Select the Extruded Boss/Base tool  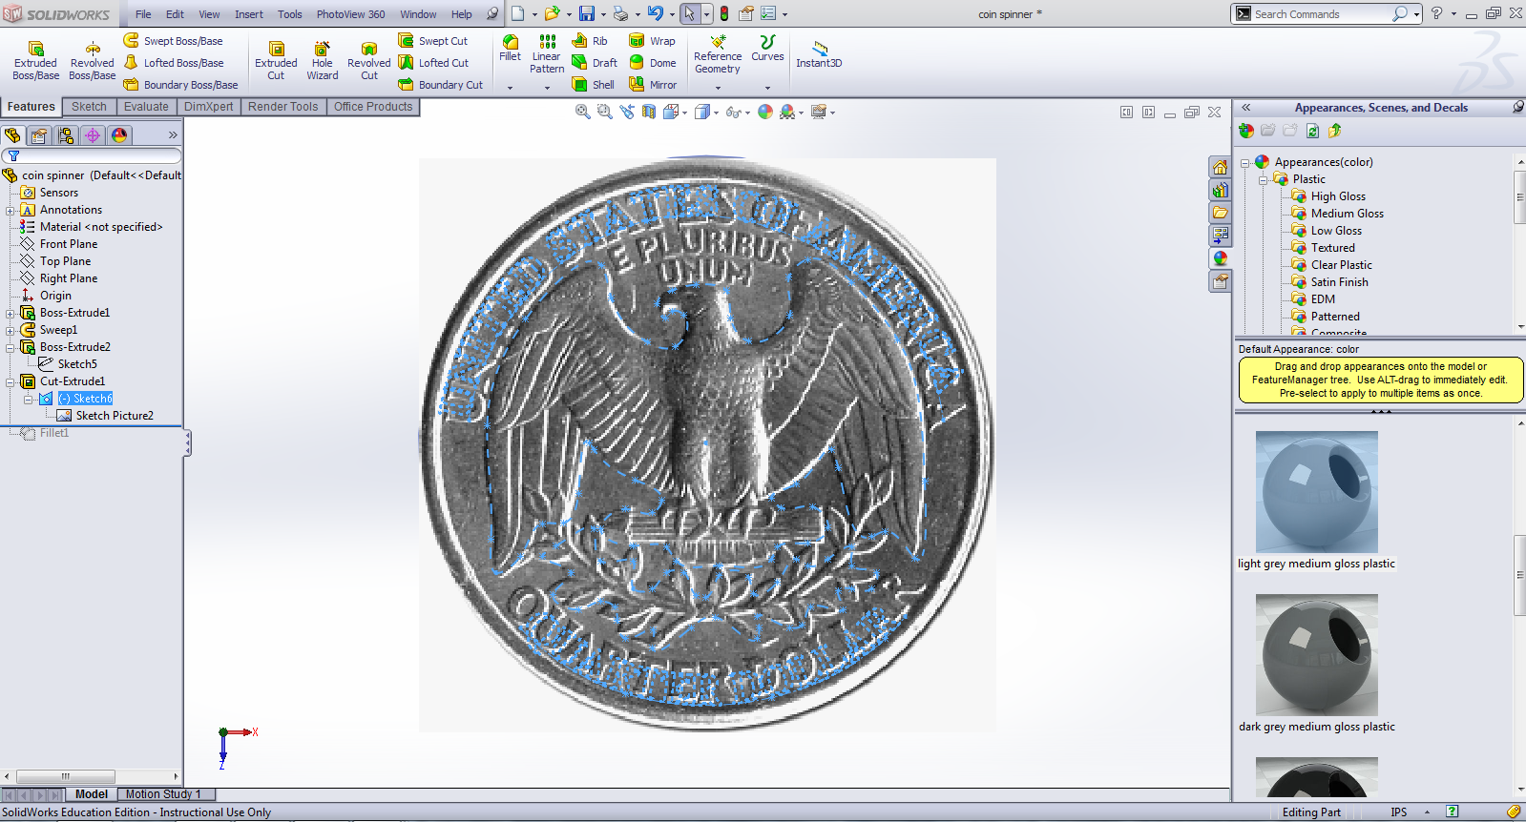point(35,61)
